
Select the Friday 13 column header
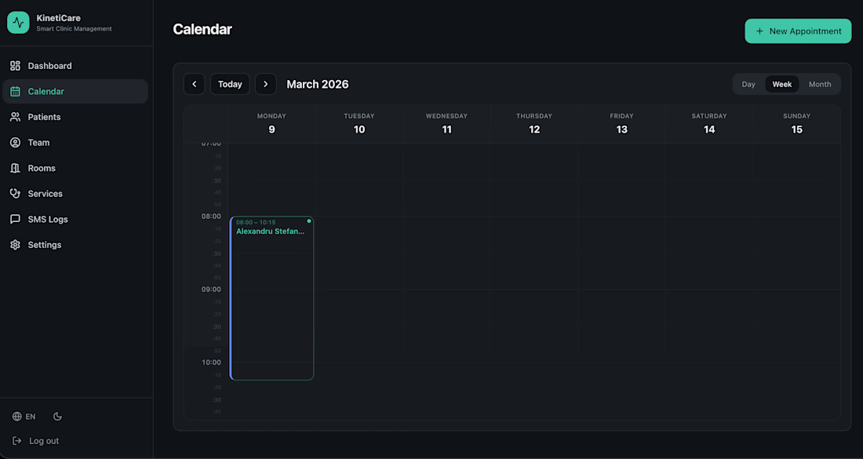[622, 124]
